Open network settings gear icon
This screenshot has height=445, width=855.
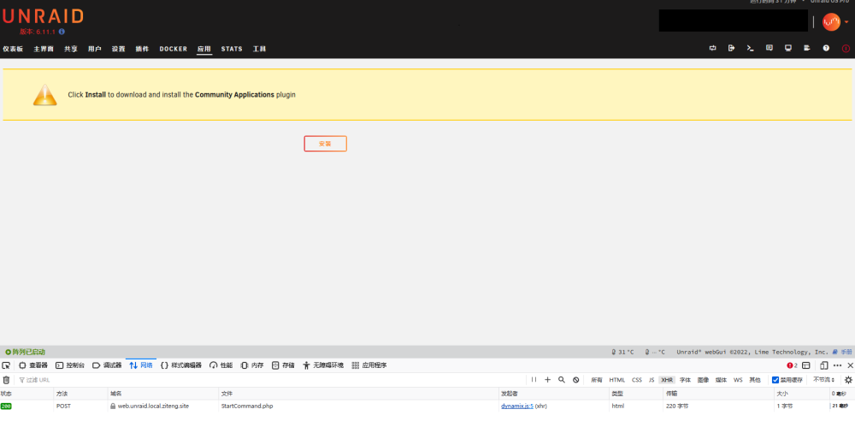point(848,380)
